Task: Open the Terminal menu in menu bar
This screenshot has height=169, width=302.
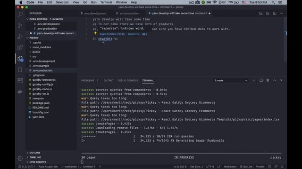Action: coord(106,2)
